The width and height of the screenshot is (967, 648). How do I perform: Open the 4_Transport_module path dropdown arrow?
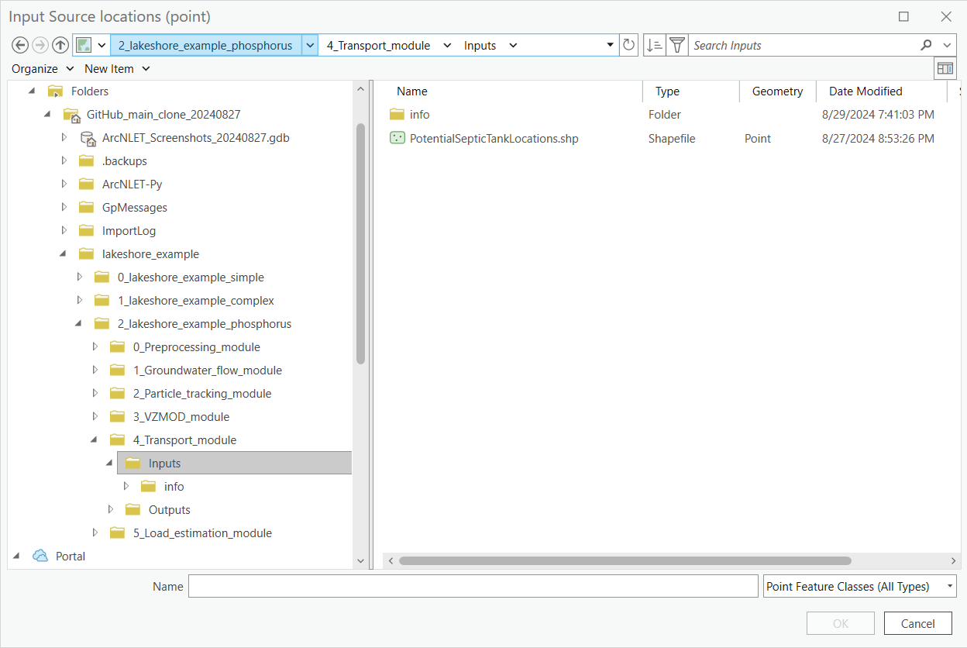447,45
